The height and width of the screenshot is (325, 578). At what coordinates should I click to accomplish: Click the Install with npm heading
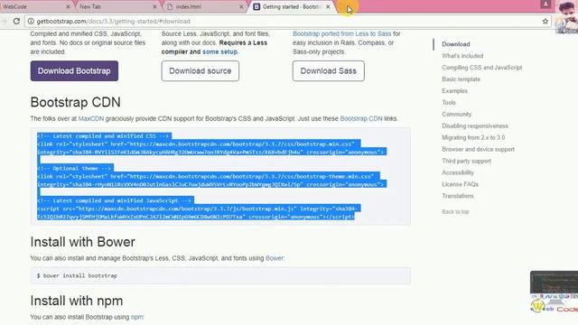point(77,301)
